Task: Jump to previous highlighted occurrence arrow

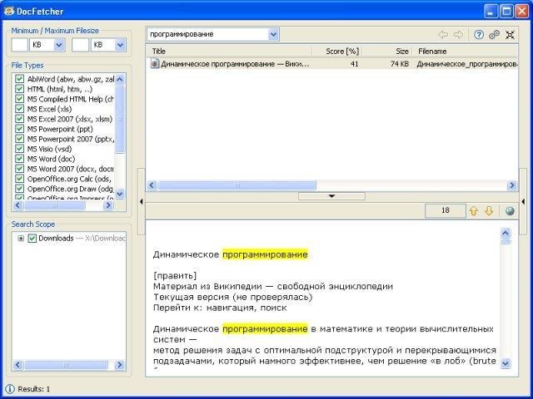Action: pyautogui.click(x=474, y=211)
